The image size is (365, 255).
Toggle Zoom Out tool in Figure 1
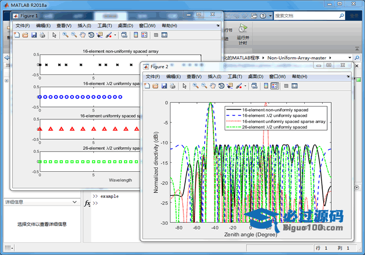74,35
